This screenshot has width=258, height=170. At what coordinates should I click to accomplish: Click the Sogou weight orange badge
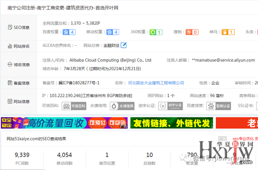pos(192,32)
